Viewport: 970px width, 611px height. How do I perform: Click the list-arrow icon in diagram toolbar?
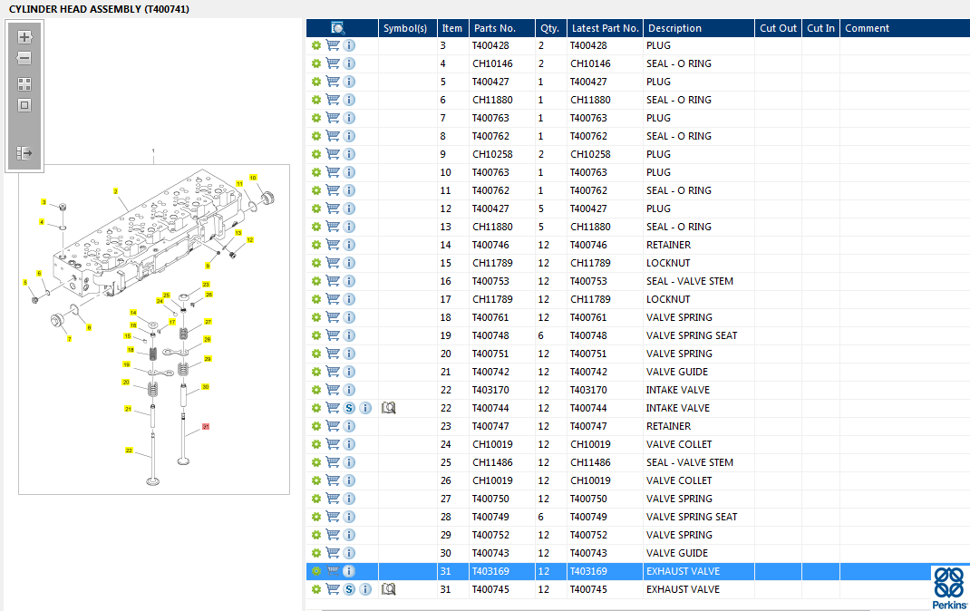(x=24, y=153)
